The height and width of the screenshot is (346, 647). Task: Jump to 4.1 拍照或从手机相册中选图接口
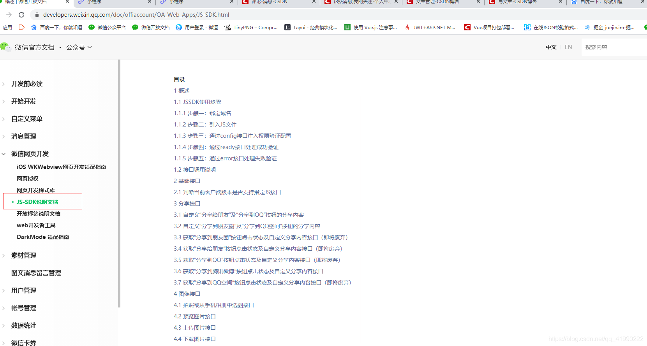tap(214, 305)
